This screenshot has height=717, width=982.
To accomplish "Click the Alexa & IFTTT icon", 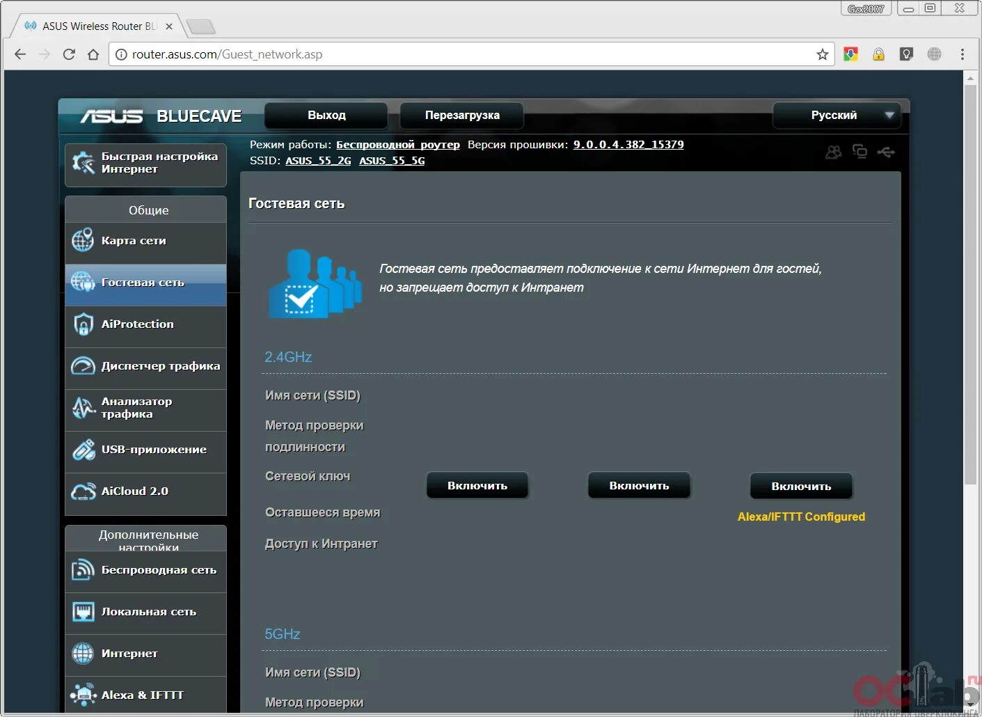I will click(83, 695).
